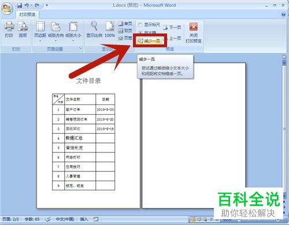Click the 2019-8-19 date cell
This screenshot has width=289, height=225.
tap(105, 129)
